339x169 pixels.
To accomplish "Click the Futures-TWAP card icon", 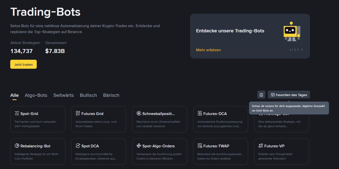I will tap(200, 146).
